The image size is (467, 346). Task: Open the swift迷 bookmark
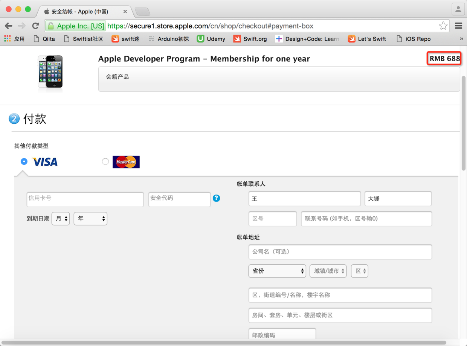coord(126,39)
